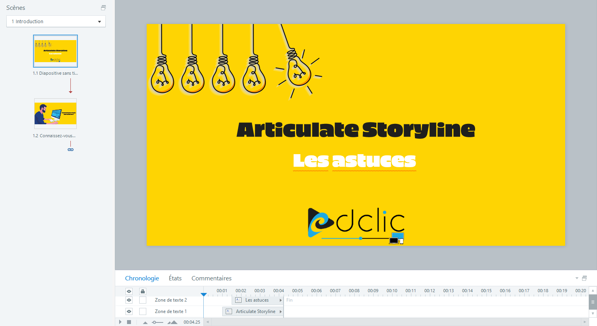Viewport: 597px width, 326px height.
Task: Expand the 'Les astuces' timeline object arrow
Action: click(282, 300)
